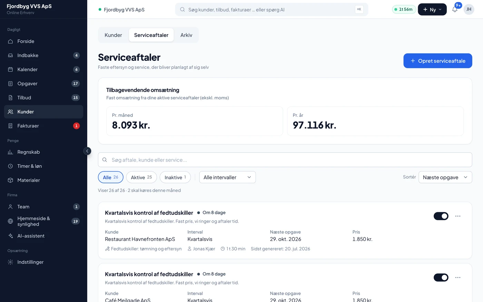Image resolution: width=483 pixels, height=302 pixels.
Task: Open more options for the second fedtudskiller agreement
Action: (x=458, y=277)
